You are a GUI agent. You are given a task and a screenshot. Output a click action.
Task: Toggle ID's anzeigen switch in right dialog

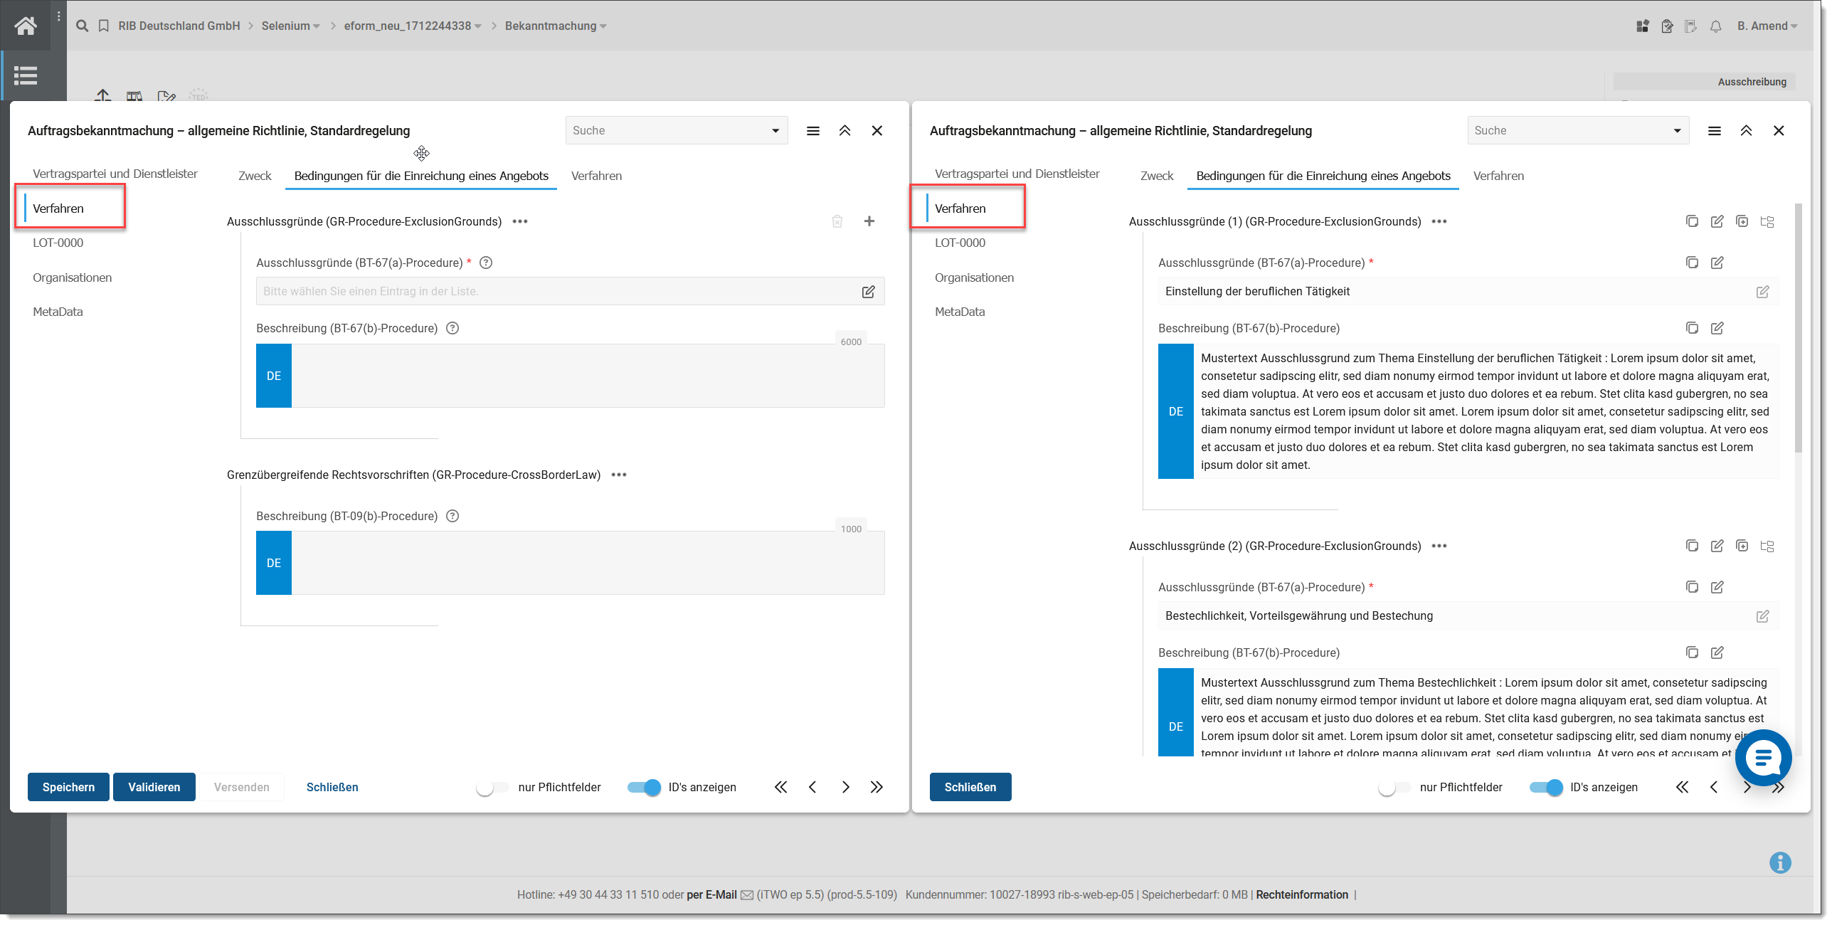(x=1546, y=787)
